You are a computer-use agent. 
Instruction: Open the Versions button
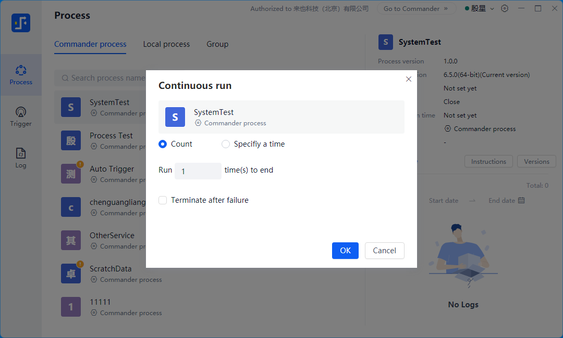click(x=536, y=162)
